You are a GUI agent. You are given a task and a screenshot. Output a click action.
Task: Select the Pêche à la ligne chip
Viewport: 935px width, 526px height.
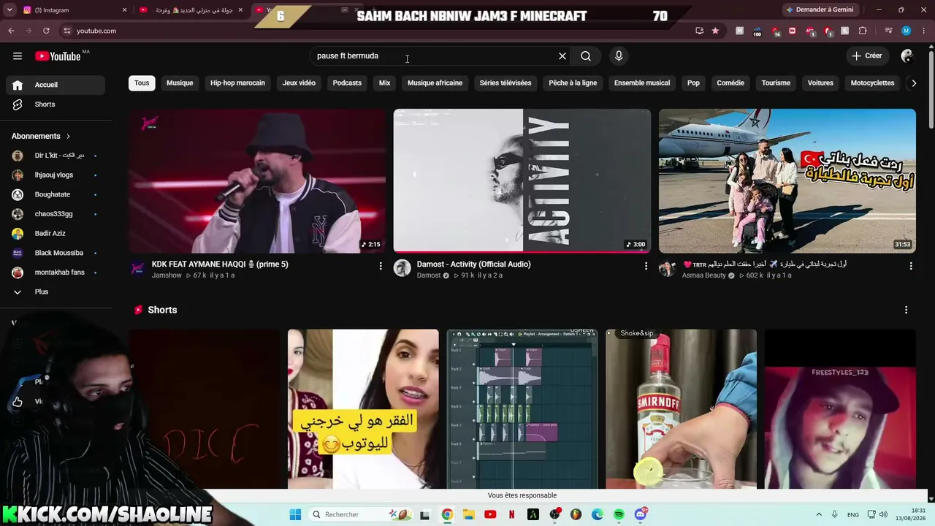573,83
